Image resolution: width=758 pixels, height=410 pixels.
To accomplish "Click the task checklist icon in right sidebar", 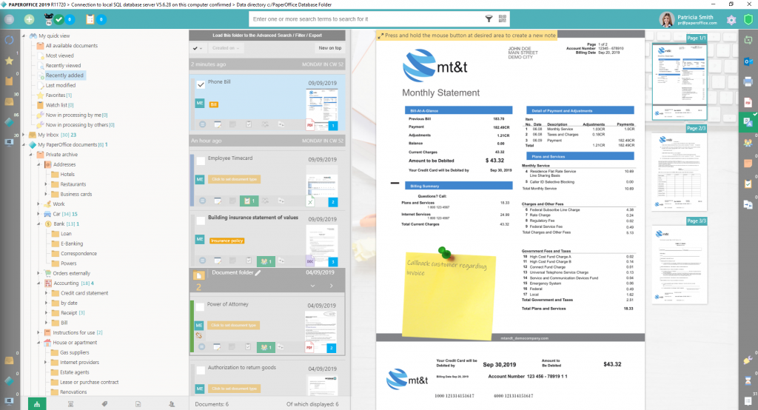I will [x=748, y=184].
